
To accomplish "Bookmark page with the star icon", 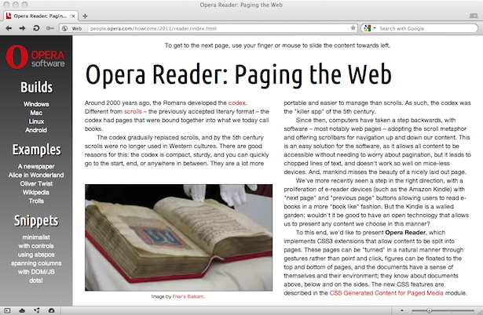I will tap(353, 28).
